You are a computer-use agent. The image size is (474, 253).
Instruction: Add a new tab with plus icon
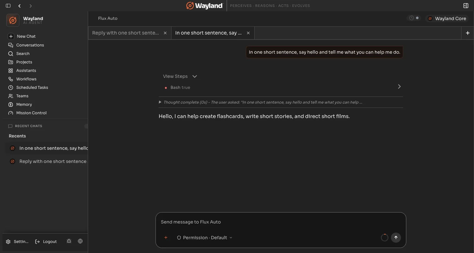(x=467, y=33)
